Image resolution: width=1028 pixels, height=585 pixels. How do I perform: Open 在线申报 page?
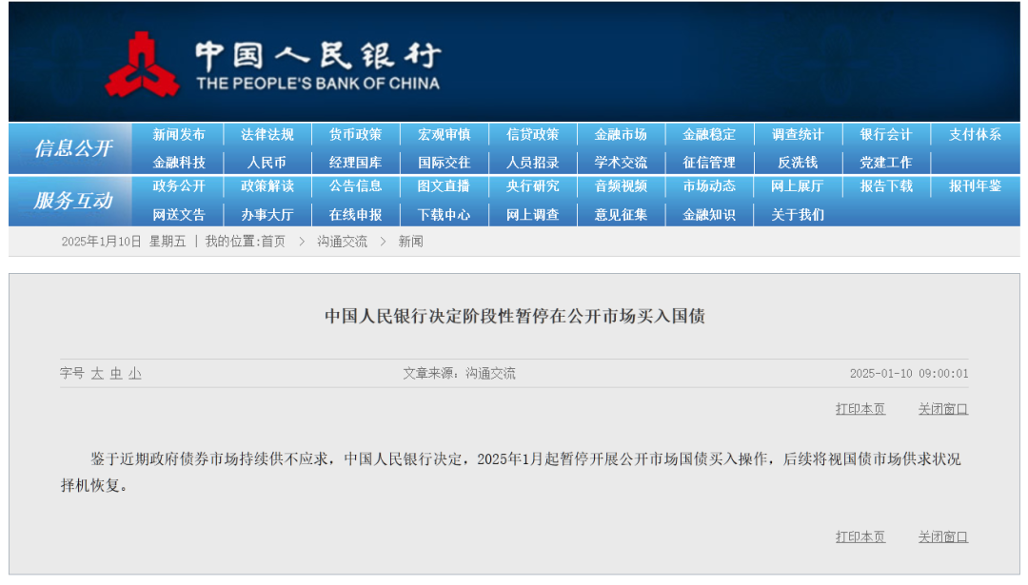[355, 215]
